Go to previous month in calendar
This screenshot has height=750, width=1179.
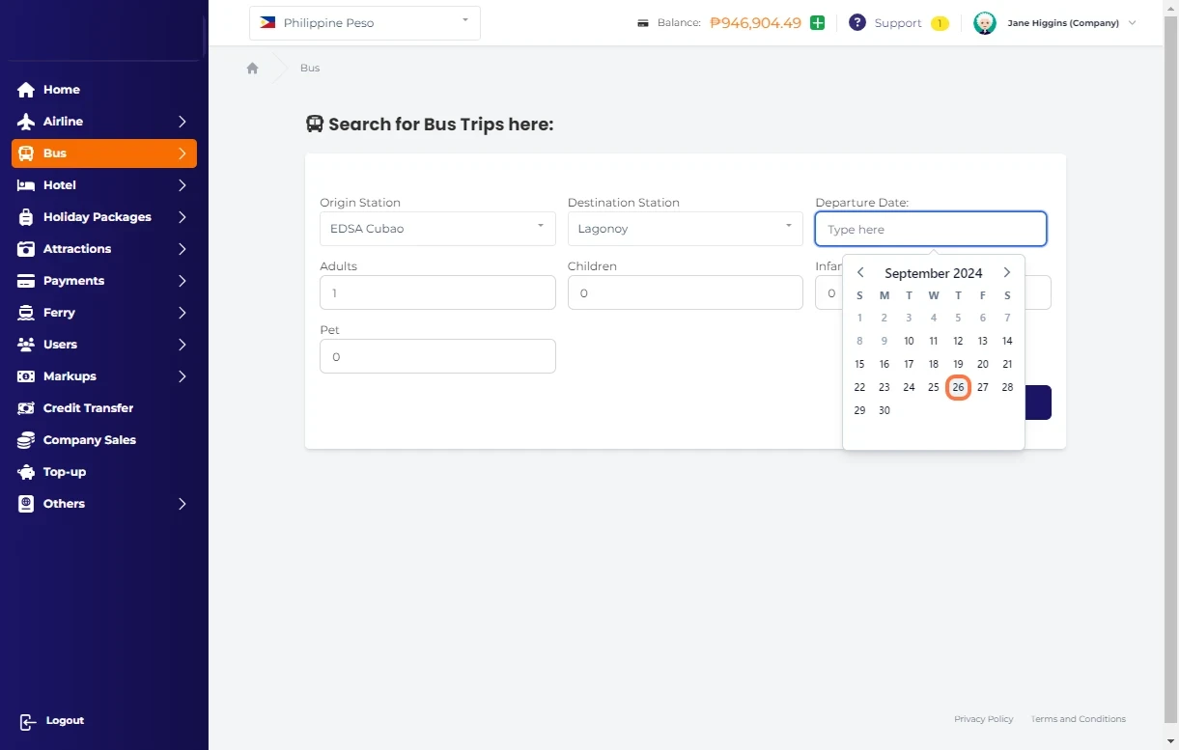tap(860, 273)
